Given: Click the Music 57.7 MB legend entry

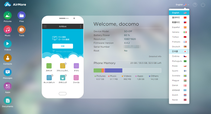Looking at the screenshot, I should [113, 77].
